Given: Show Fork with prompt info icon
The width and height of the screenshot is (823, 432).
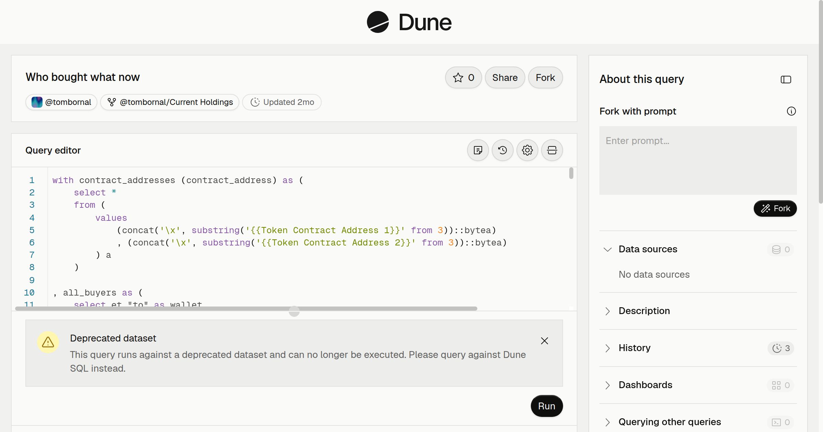Looking at the screenshot, I should pyautogui.click(x=791, y=111).
